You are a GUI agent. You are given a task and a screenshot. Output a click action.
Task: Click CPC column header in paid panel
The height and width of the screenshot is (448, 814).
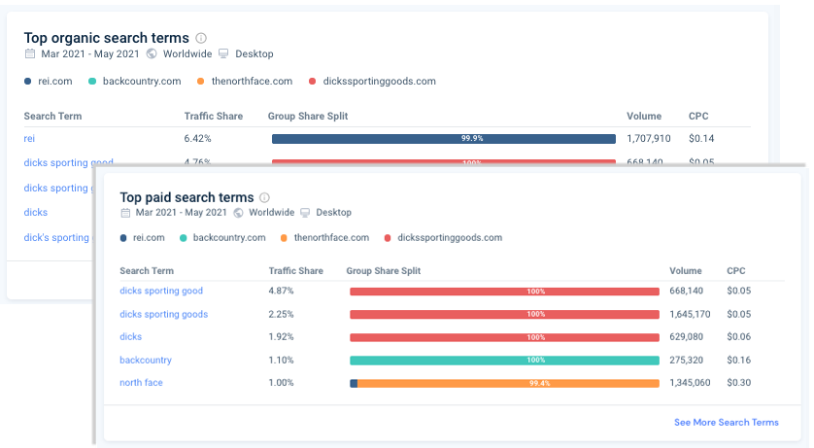click(735, 270)
